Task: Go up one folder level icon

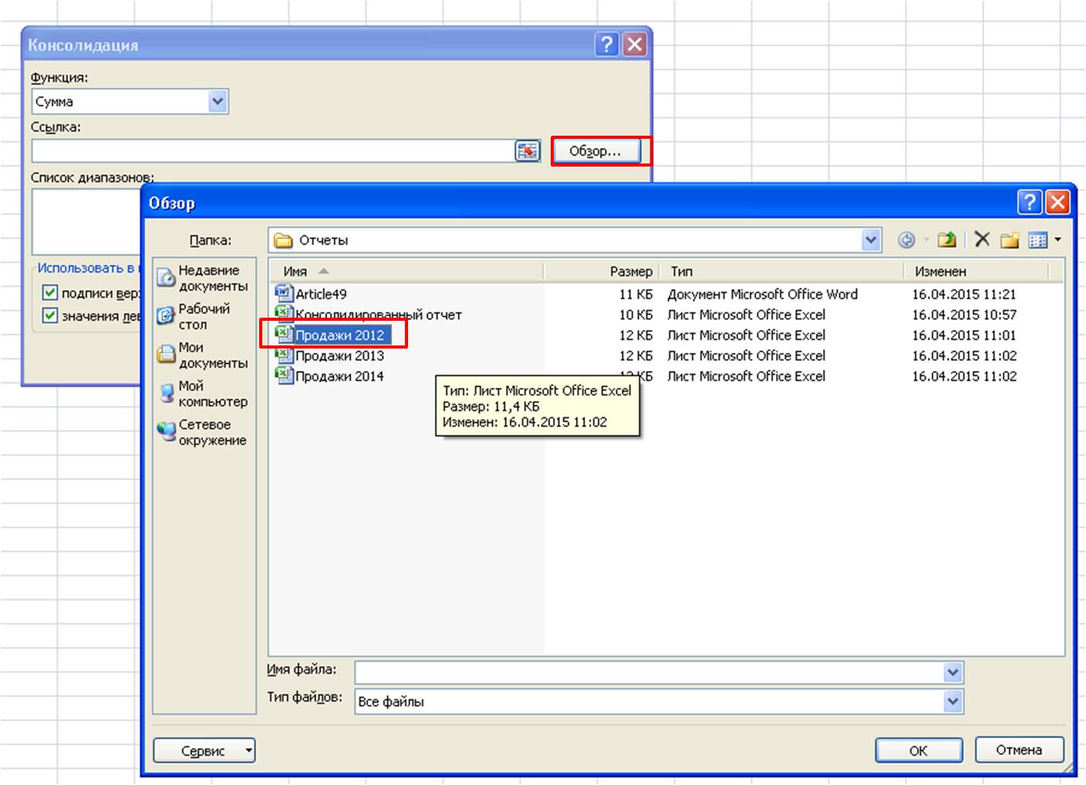Action: click(x=947, y=241)
